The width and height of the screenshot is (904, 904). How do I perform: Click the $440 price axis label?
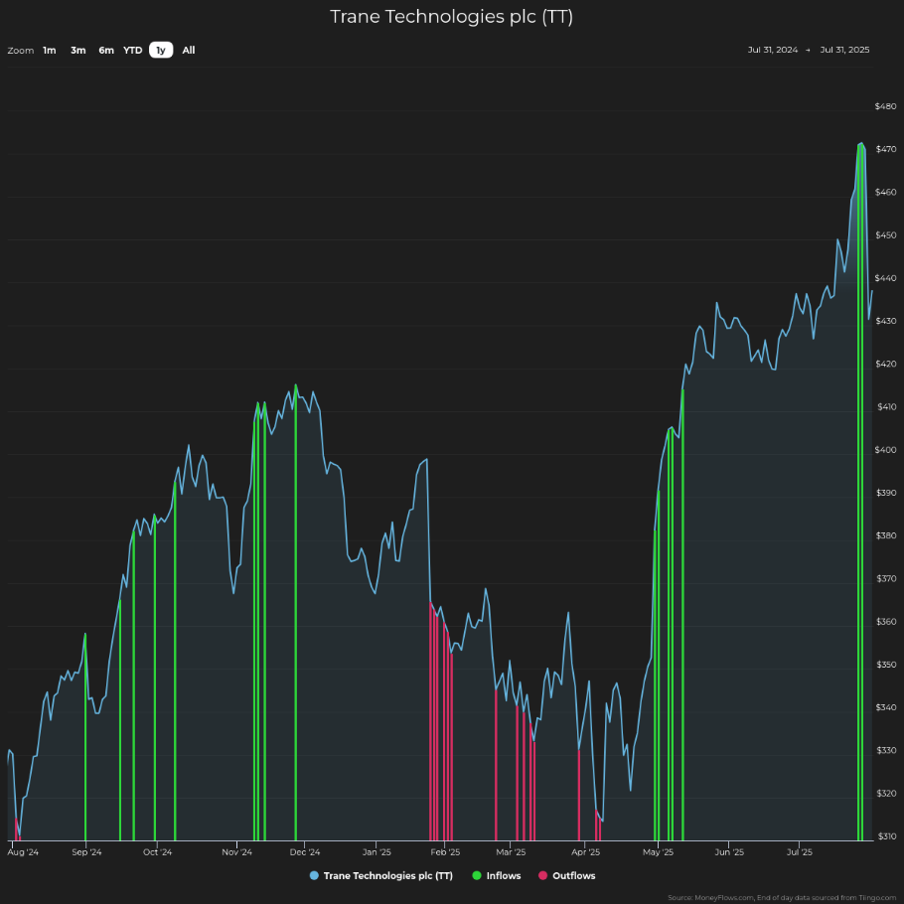coord(885,278)
